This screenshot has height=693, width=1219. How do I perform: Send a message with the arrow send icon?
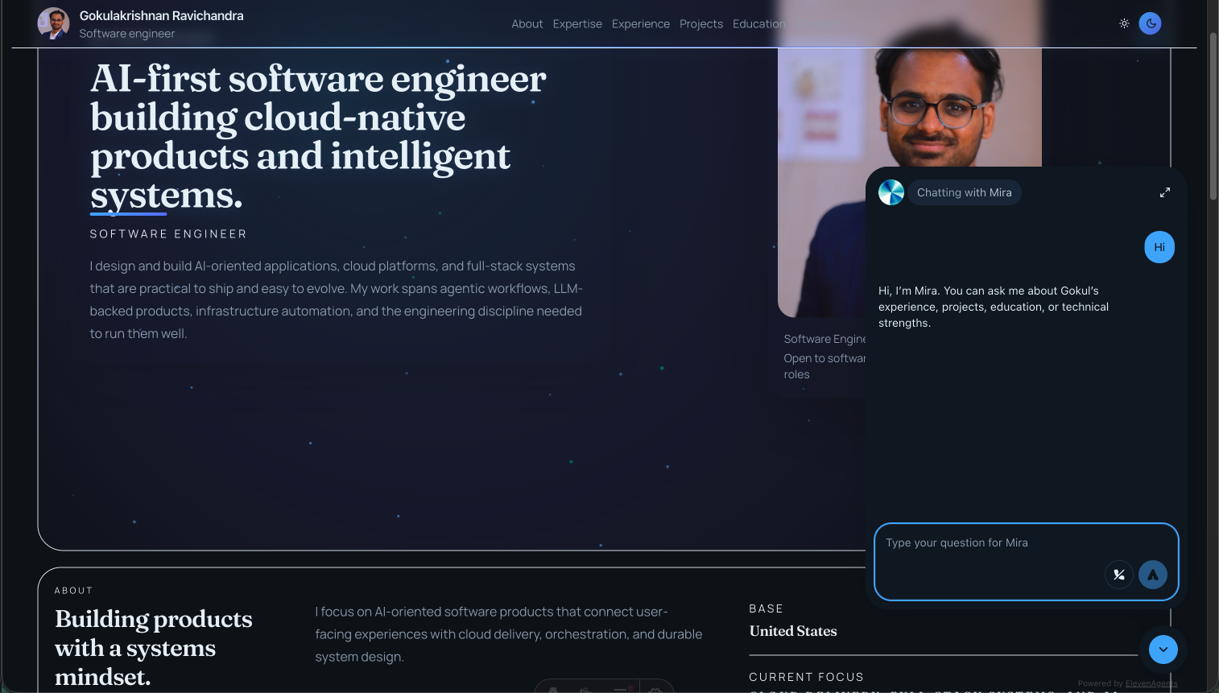coord(1153,575)
